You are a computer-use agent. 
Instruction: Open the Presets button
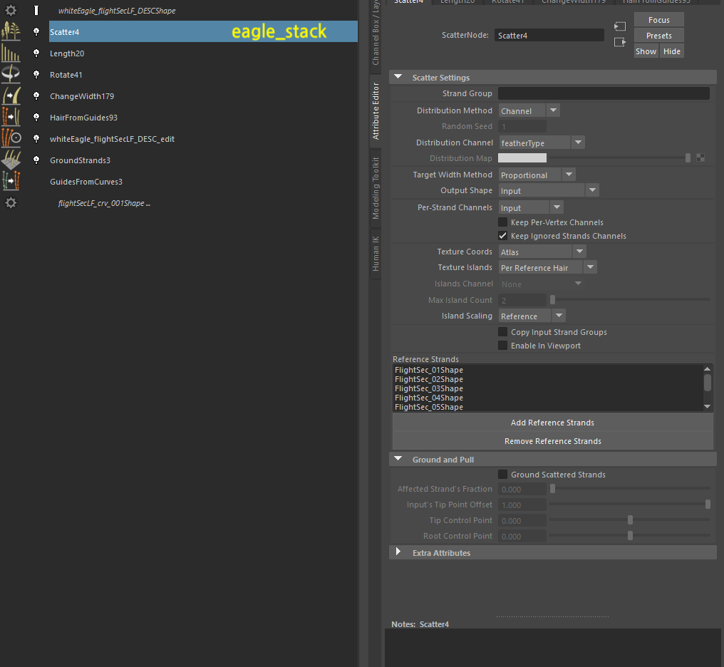tap(659, 36)
